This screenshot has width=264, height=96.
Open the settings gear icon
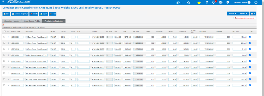228,2
